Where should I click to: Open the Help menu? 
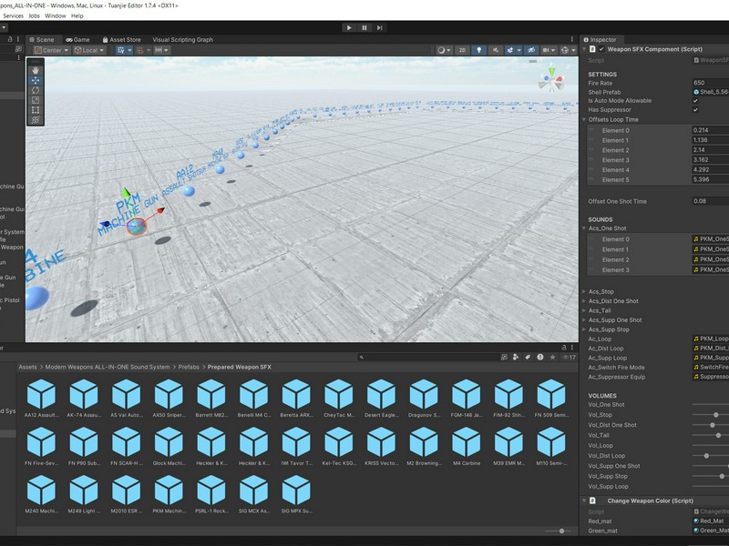(x=77, y=15)
